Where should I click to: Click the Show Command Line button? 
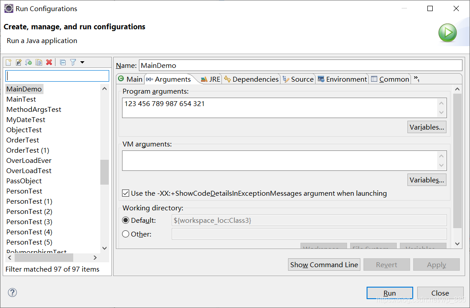coord(324,265)
